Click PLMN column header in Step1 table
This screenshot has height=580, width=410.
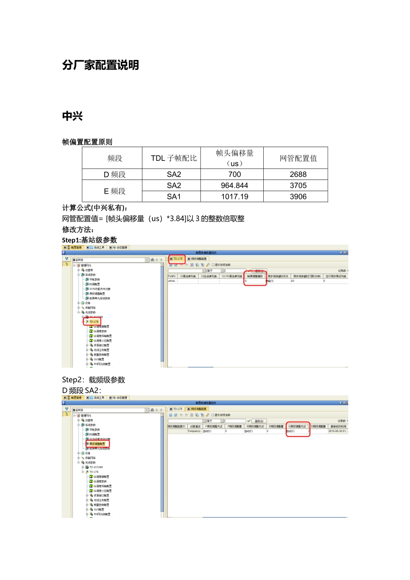172,276
